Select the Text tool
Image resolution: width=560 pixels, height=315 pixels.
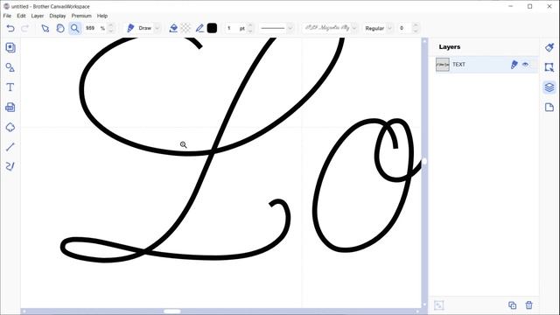tap(10, 87)
